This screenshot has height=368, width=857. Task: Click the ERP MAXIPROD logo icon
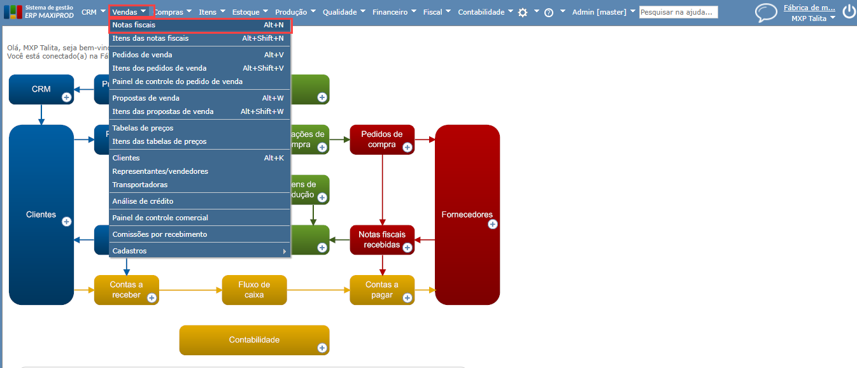pos(13,12)
